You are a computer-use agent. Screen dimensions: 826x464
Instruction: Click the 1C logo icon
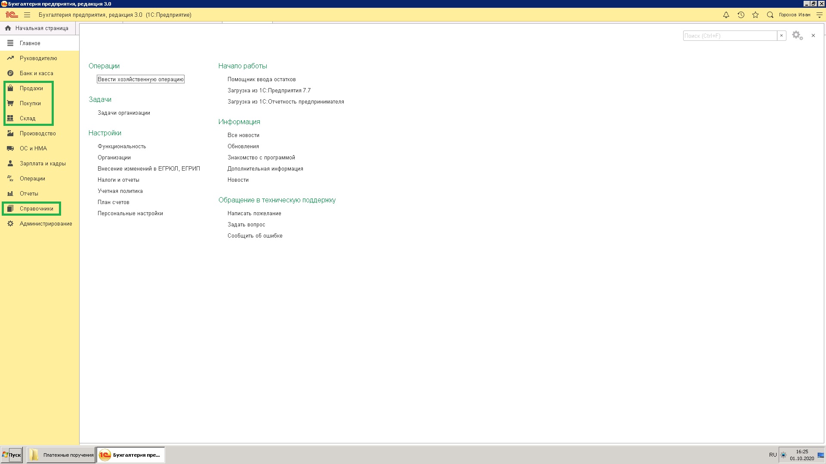click(12, 15)
